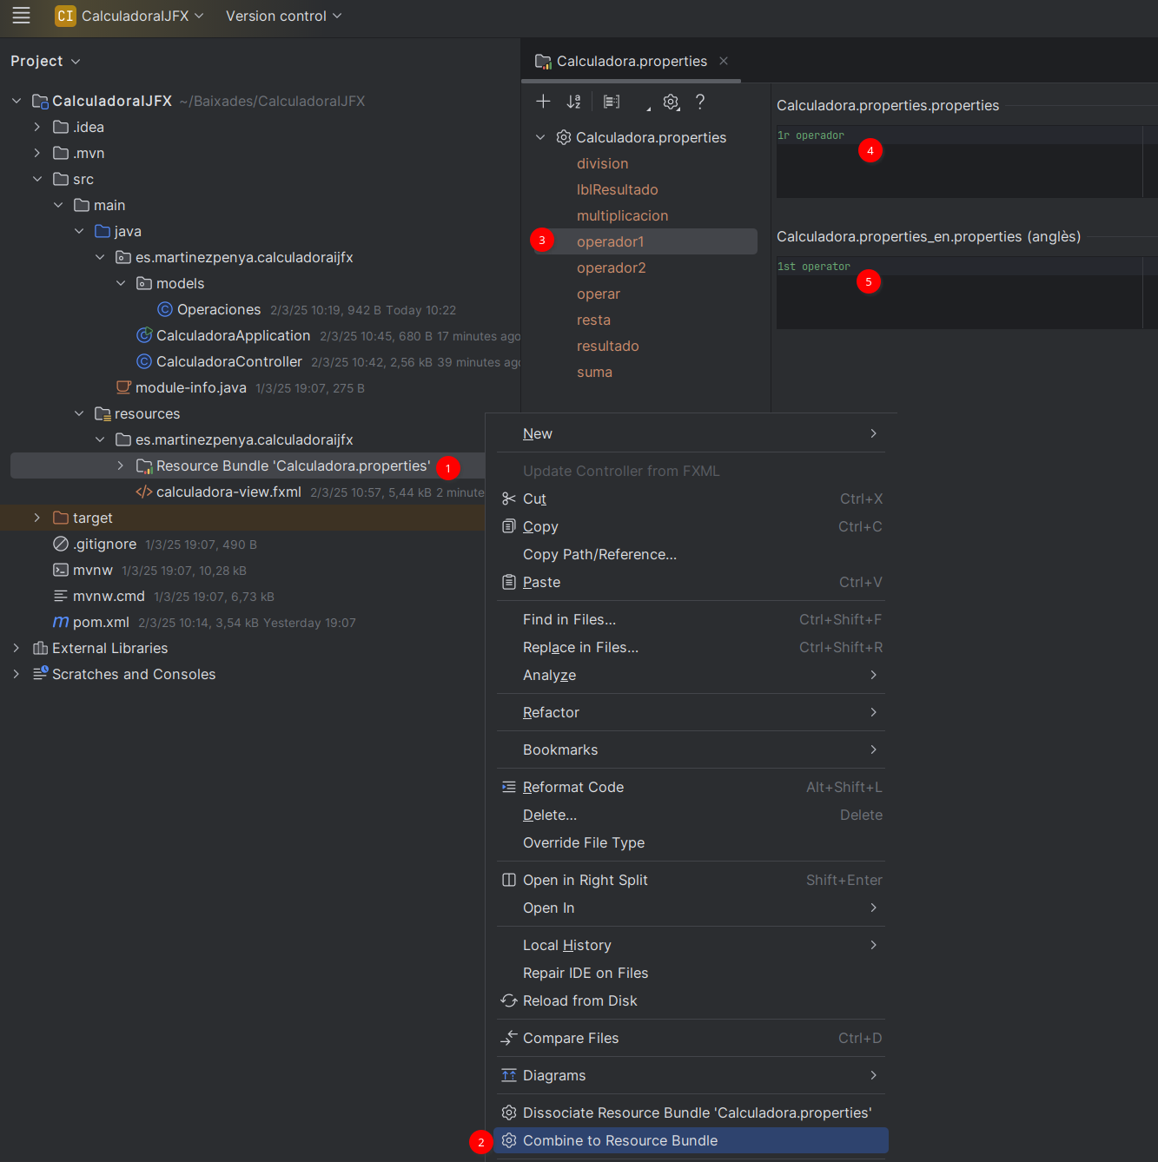
Task: Select the operador2 property key
Action: pos(611,267)
